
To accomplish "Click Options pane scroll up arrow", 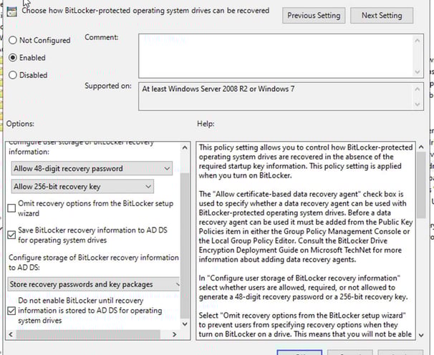I will coord(185,147).
